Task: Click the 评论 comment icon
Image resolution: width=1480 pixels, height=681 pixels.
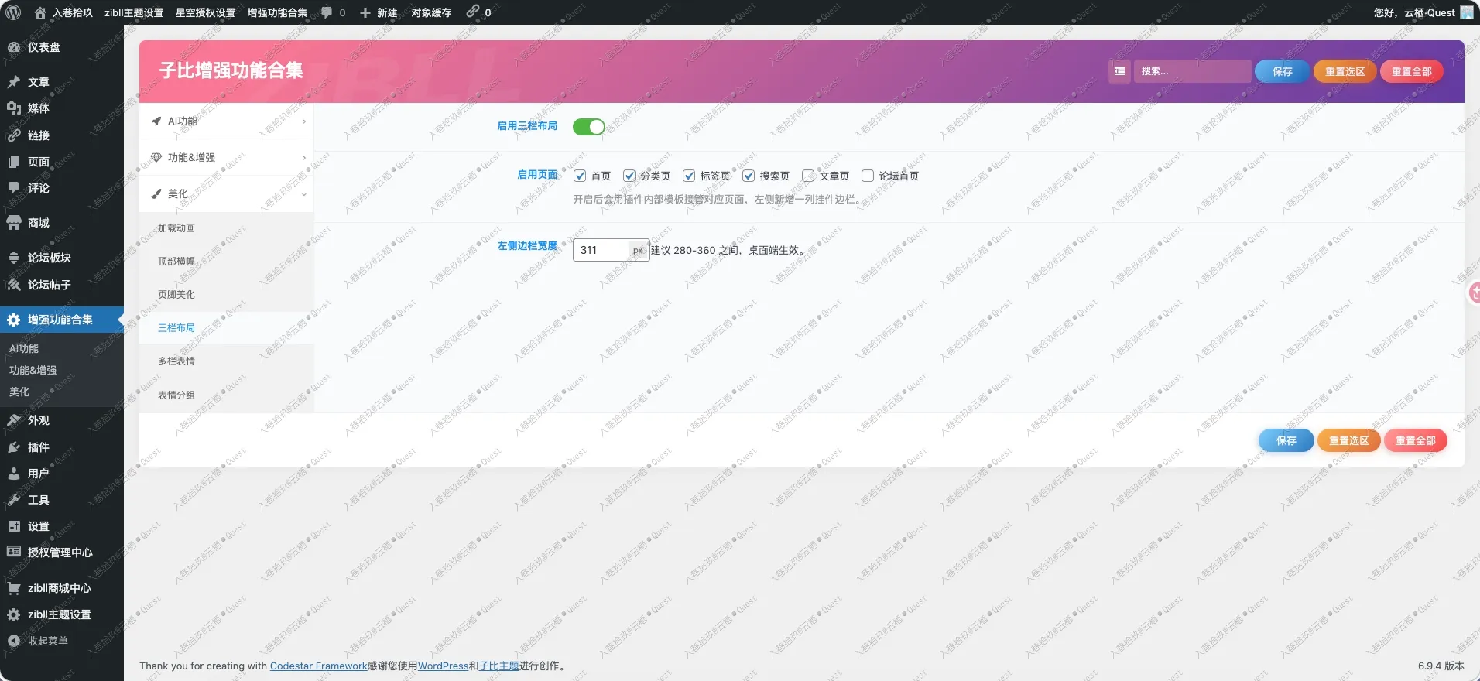Action: pos(14,188)
